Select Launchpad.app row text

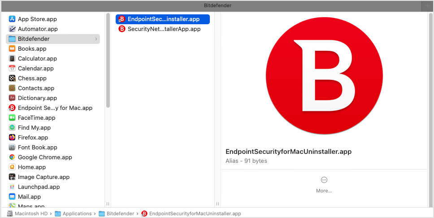coord(39,187)
